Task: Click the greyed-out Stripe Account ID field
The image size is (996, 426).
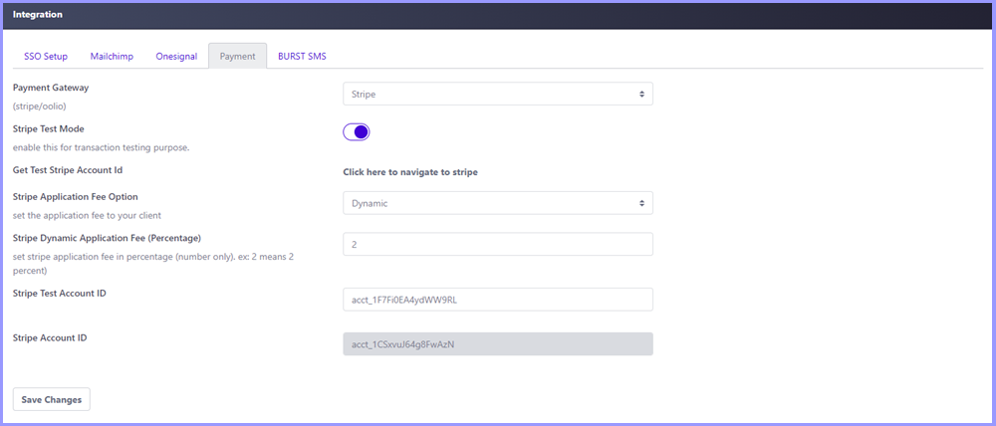Action: point(497,343)
